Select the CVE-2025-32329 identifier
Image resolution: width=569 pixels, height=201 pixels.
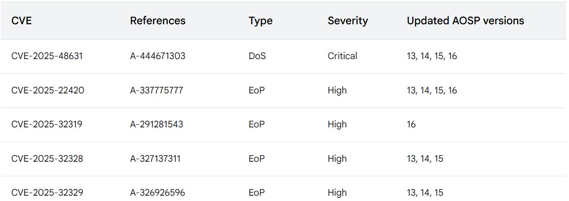pyautogui.click(x=47, y=193)
